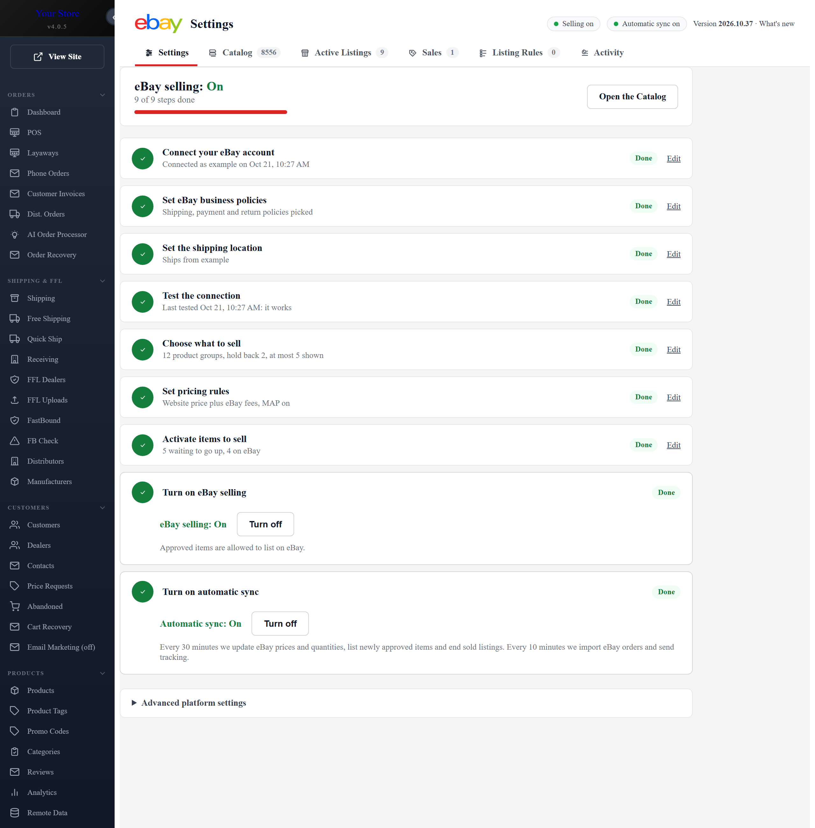Click the Layaways icon in sidebar
Viewport: 815px width, 828px height.
coord(15,153)
